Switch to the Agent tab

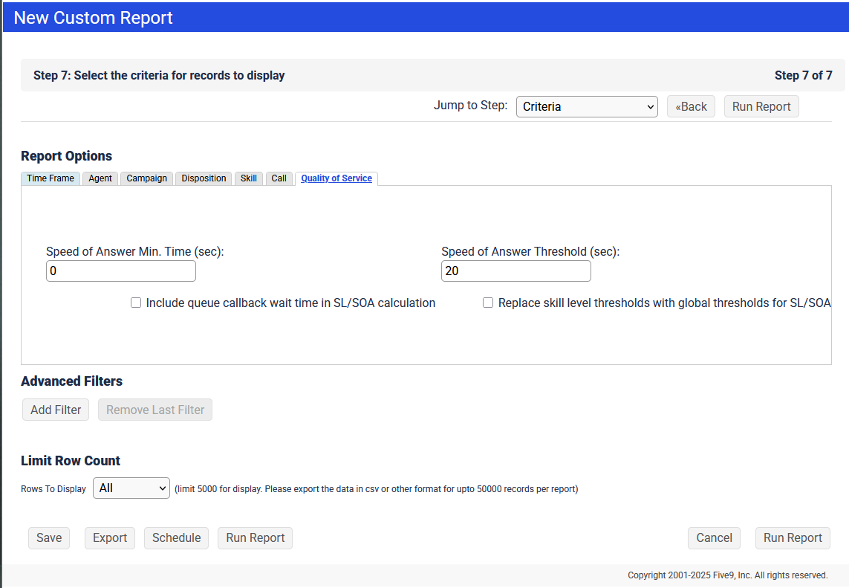[100, 178]
